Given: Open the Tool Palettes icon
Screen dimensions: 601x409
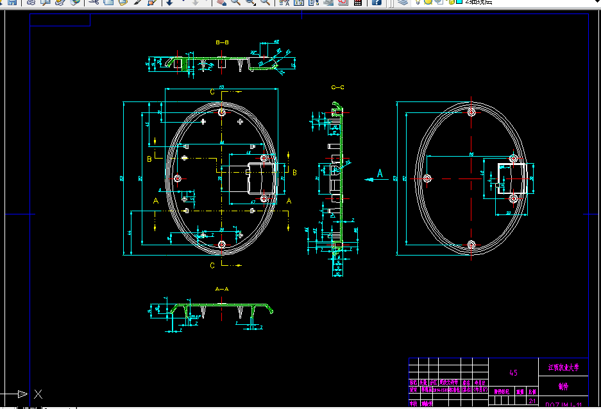Looking at the screenshot, I should [314, 2].
